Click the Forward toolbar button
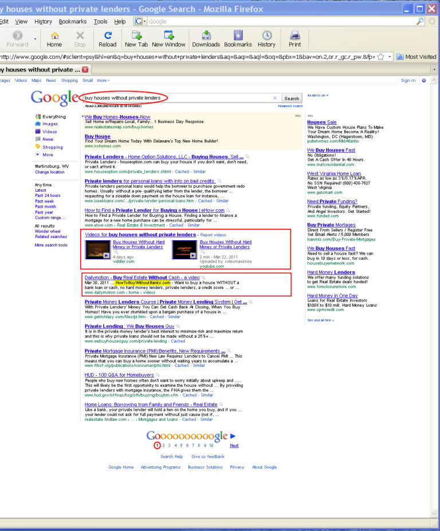The image size is (440, 531). pyautogui.click(x=17, y=39)
